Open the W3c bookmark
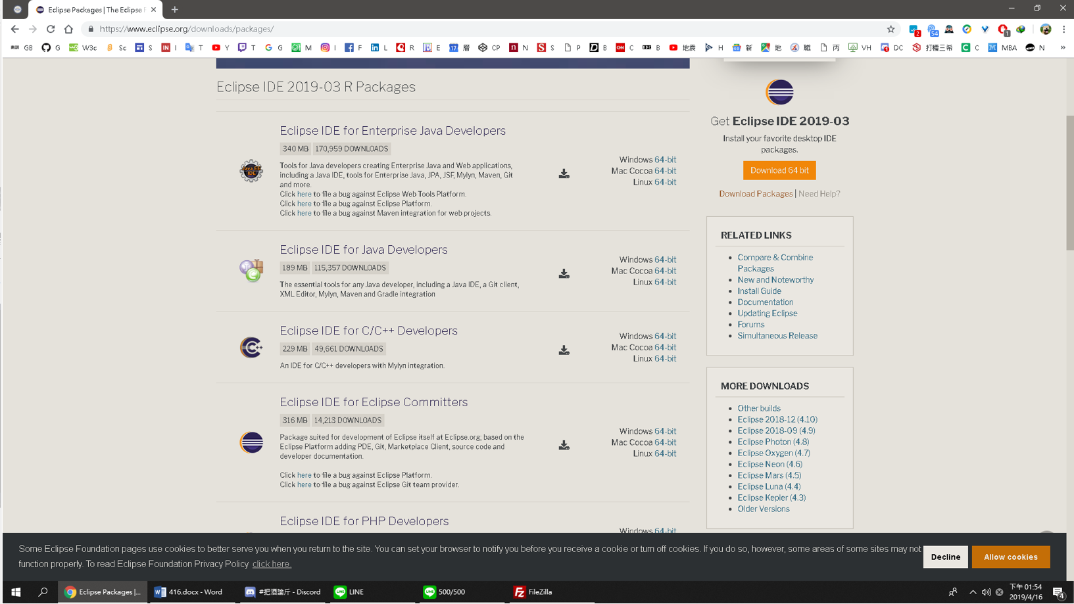 [83, 47]
